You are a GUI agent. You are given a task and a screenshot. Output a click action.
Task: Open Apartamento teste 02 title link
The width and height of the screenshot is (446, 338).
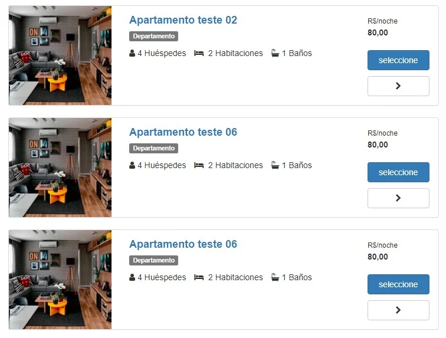point(183,20)
